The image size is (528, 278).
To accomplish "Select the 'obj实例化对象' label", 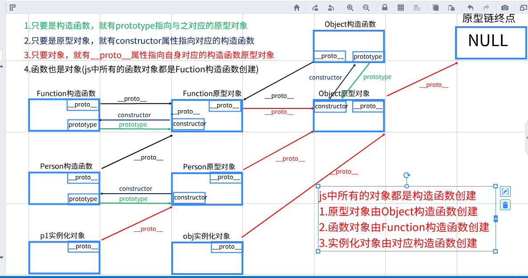I will pos(206,236).
